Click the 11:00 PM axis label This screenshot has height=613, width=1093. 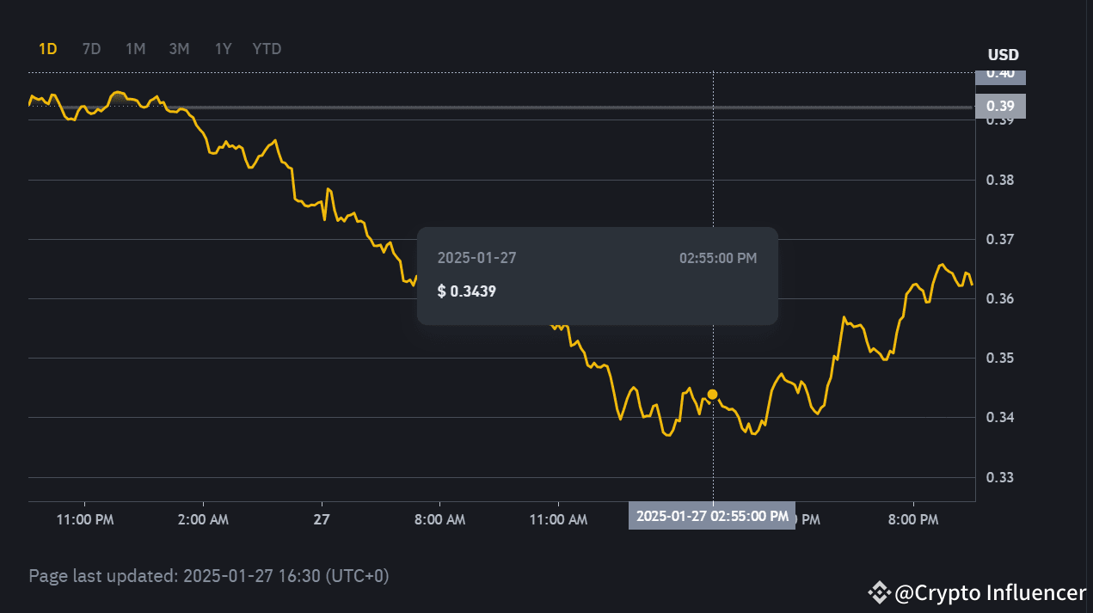click(84, 519)
